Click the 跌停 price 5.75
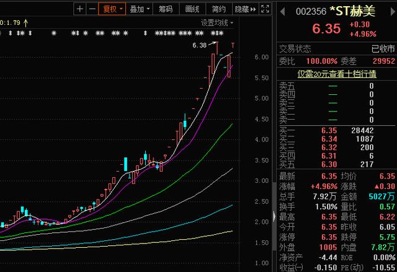The height and width of the screenshot is (272, 397). 387,237
